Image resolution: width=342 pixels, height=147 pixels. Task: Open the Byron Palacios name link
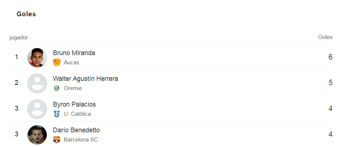[x=74, y=104]
